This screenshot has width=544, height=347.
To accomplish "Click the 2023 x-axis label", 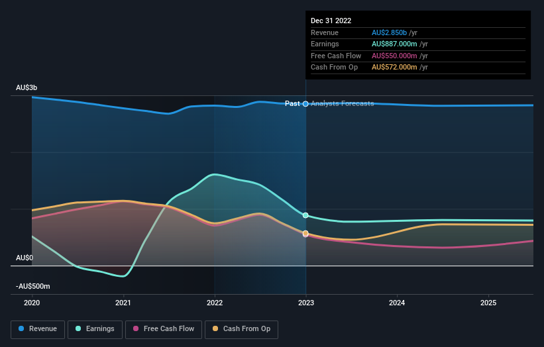I will pos(306,303).
